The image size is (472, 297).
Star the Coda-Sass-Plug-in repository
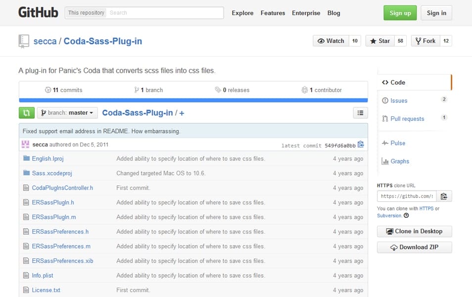tap(381, 41)
